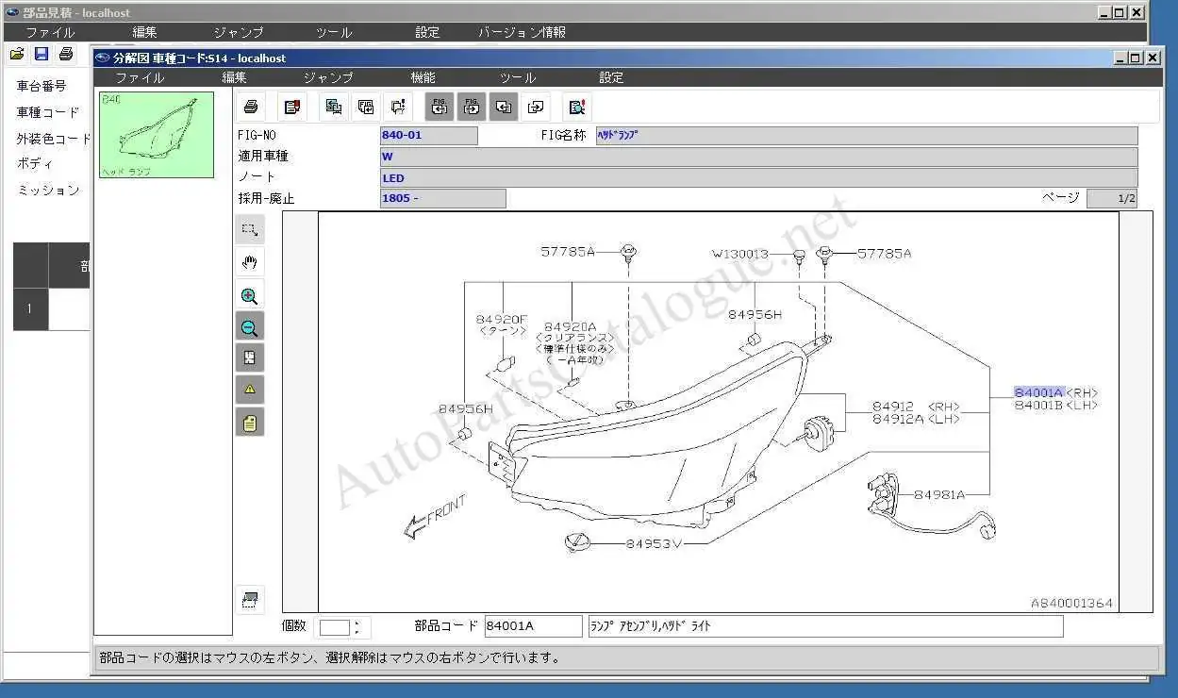This screenshot has height=698, width=1178.
Task: Increase 個数 with stepper up arrow
Action: coord(357,623)
